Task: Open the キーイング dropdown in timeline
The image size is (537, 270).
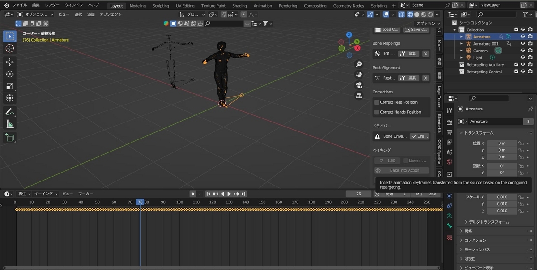Action: (46, 194)
